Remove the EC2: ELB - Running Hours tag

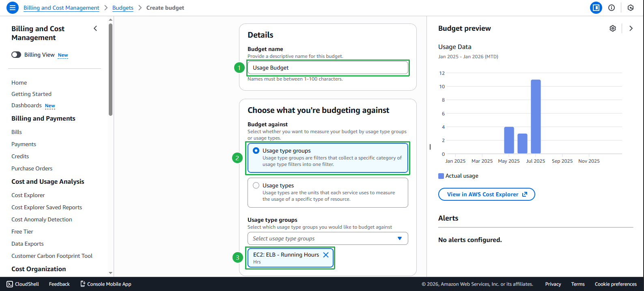pos(326,255)
